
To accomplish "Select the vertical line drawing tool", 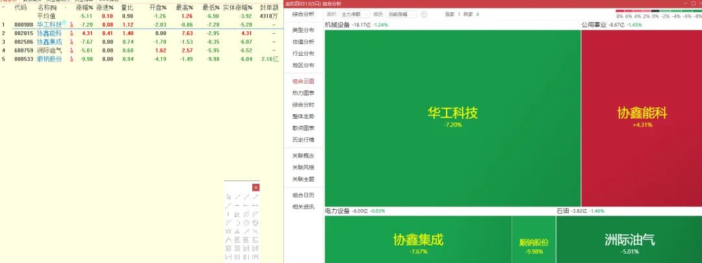I will pos(228,214).
